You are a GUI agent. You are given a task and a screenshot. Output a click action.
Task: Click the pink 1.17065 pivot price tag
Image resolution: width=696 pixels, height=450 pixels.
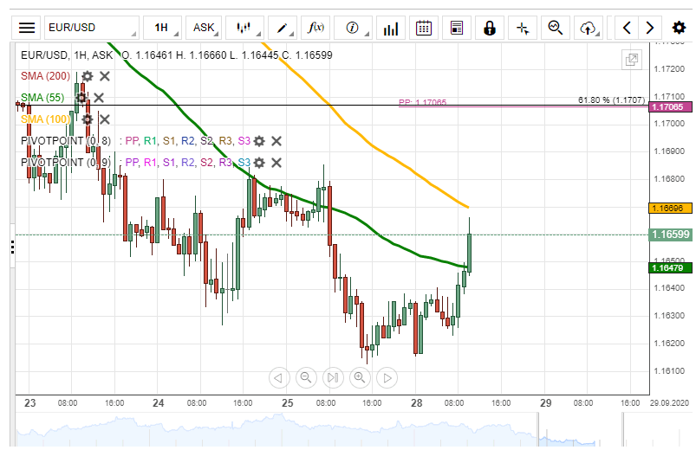670,106
